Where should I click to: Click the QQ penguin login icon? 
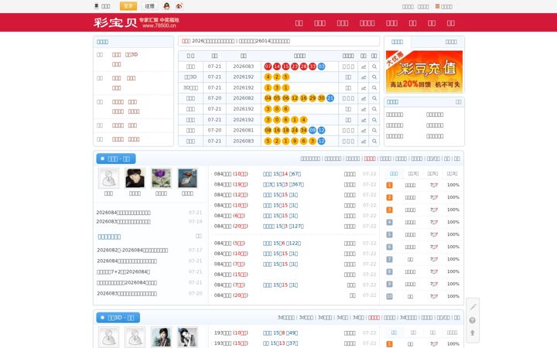click(166, 6)
